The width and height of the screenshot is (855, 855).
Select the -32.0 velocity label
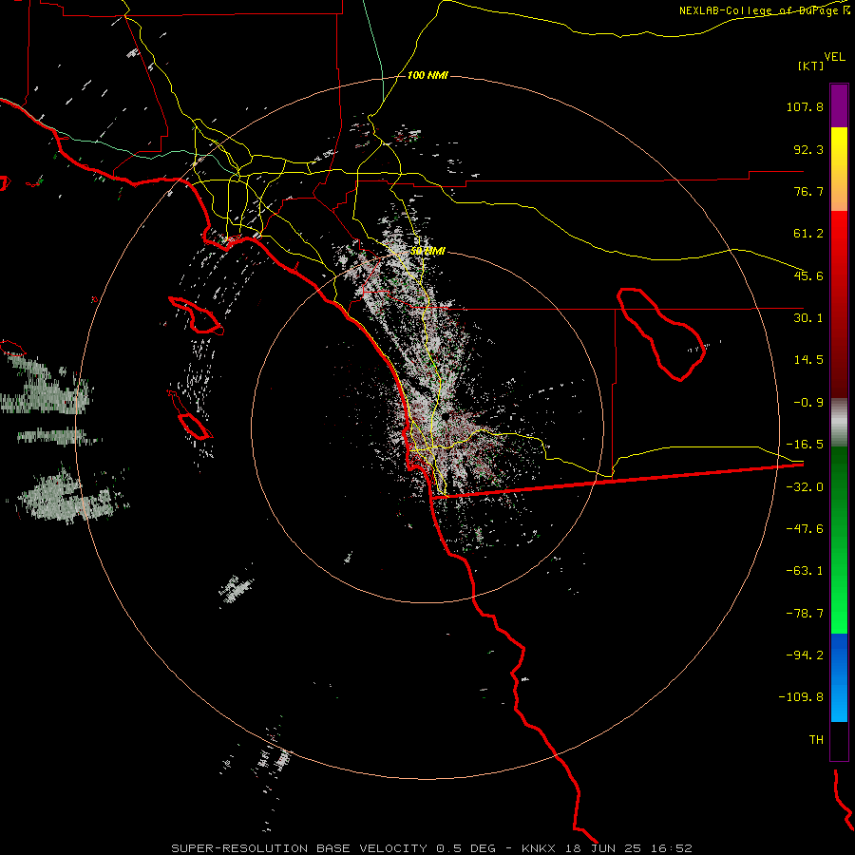click(x=805, y=487)
